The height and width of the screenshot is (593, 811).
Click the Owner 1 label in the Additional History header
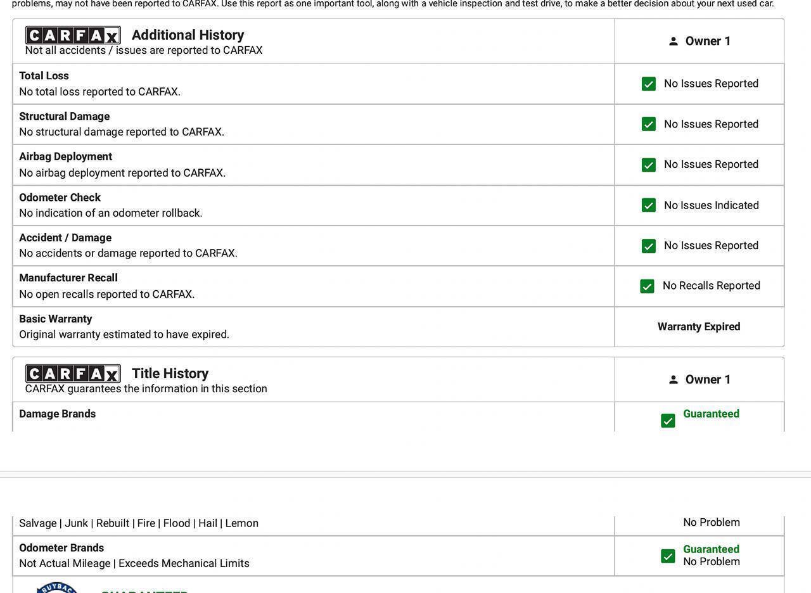tap(708, 41)
